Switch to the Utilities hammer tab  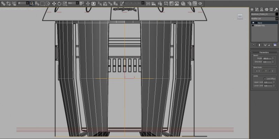(276, 9)
